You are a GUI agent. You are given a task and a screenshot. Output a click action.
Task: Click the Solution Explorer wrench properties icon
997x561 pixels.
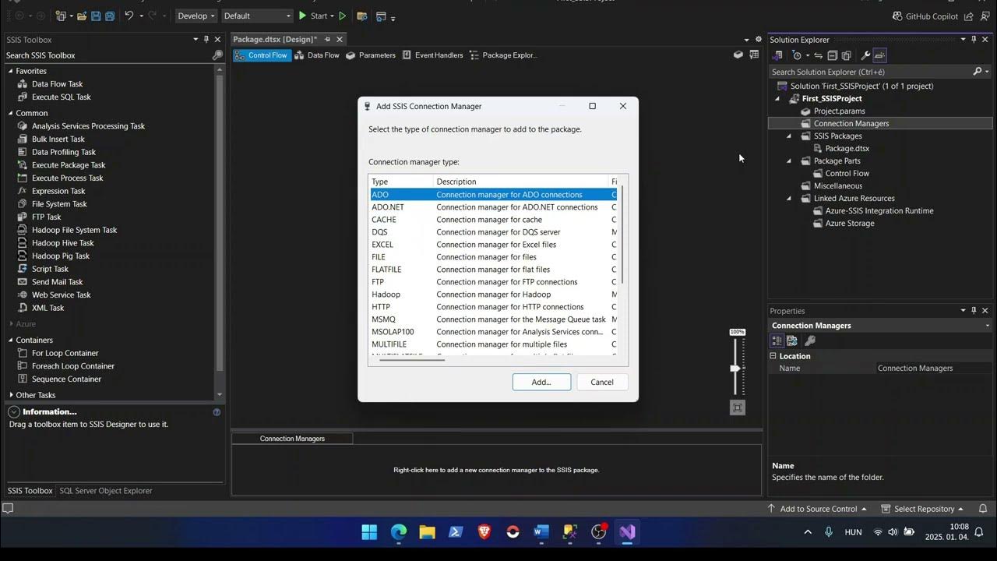(865, 55)
